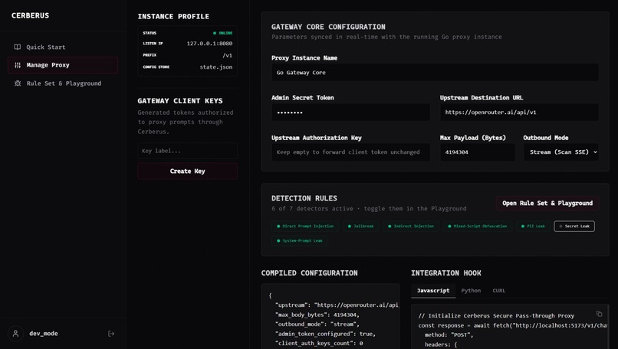Click the ONLINE status indicator
The image size is (618, 349).
pyautogui.click(x=222, y=33)
